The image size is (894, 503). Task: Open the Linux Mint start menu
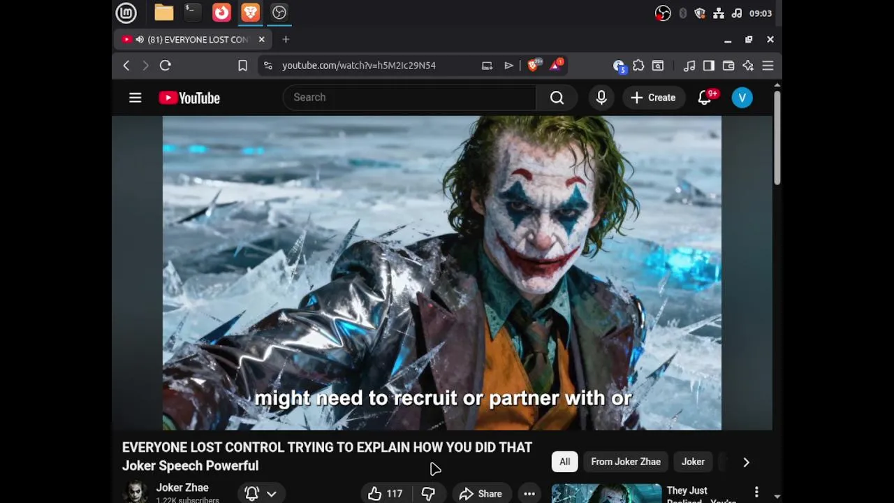pyautogui.click(x=126, y=13)
